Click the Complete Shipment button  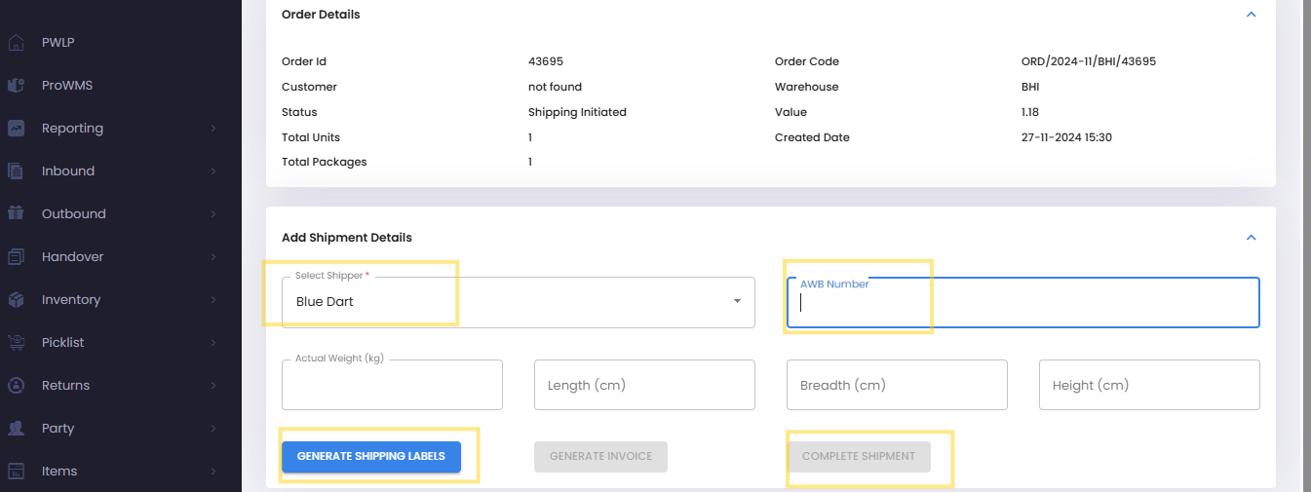pos(859,456)
